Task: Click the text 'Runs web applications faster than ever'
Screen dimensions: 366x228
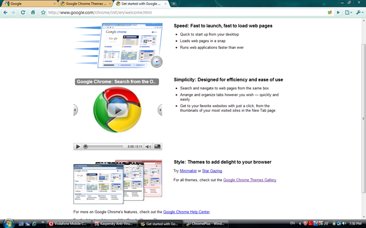Action: [x=212, y=47]
